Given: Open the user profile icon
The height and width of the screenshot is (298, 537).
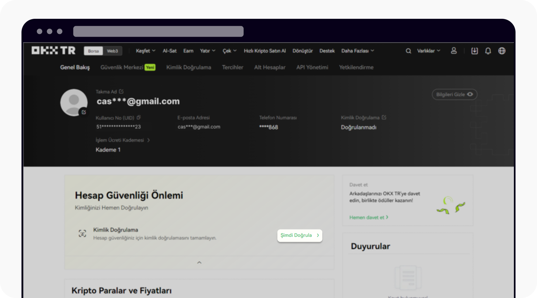Looking at the screenshot, I should pyautogui.click(x=454, y=51).
